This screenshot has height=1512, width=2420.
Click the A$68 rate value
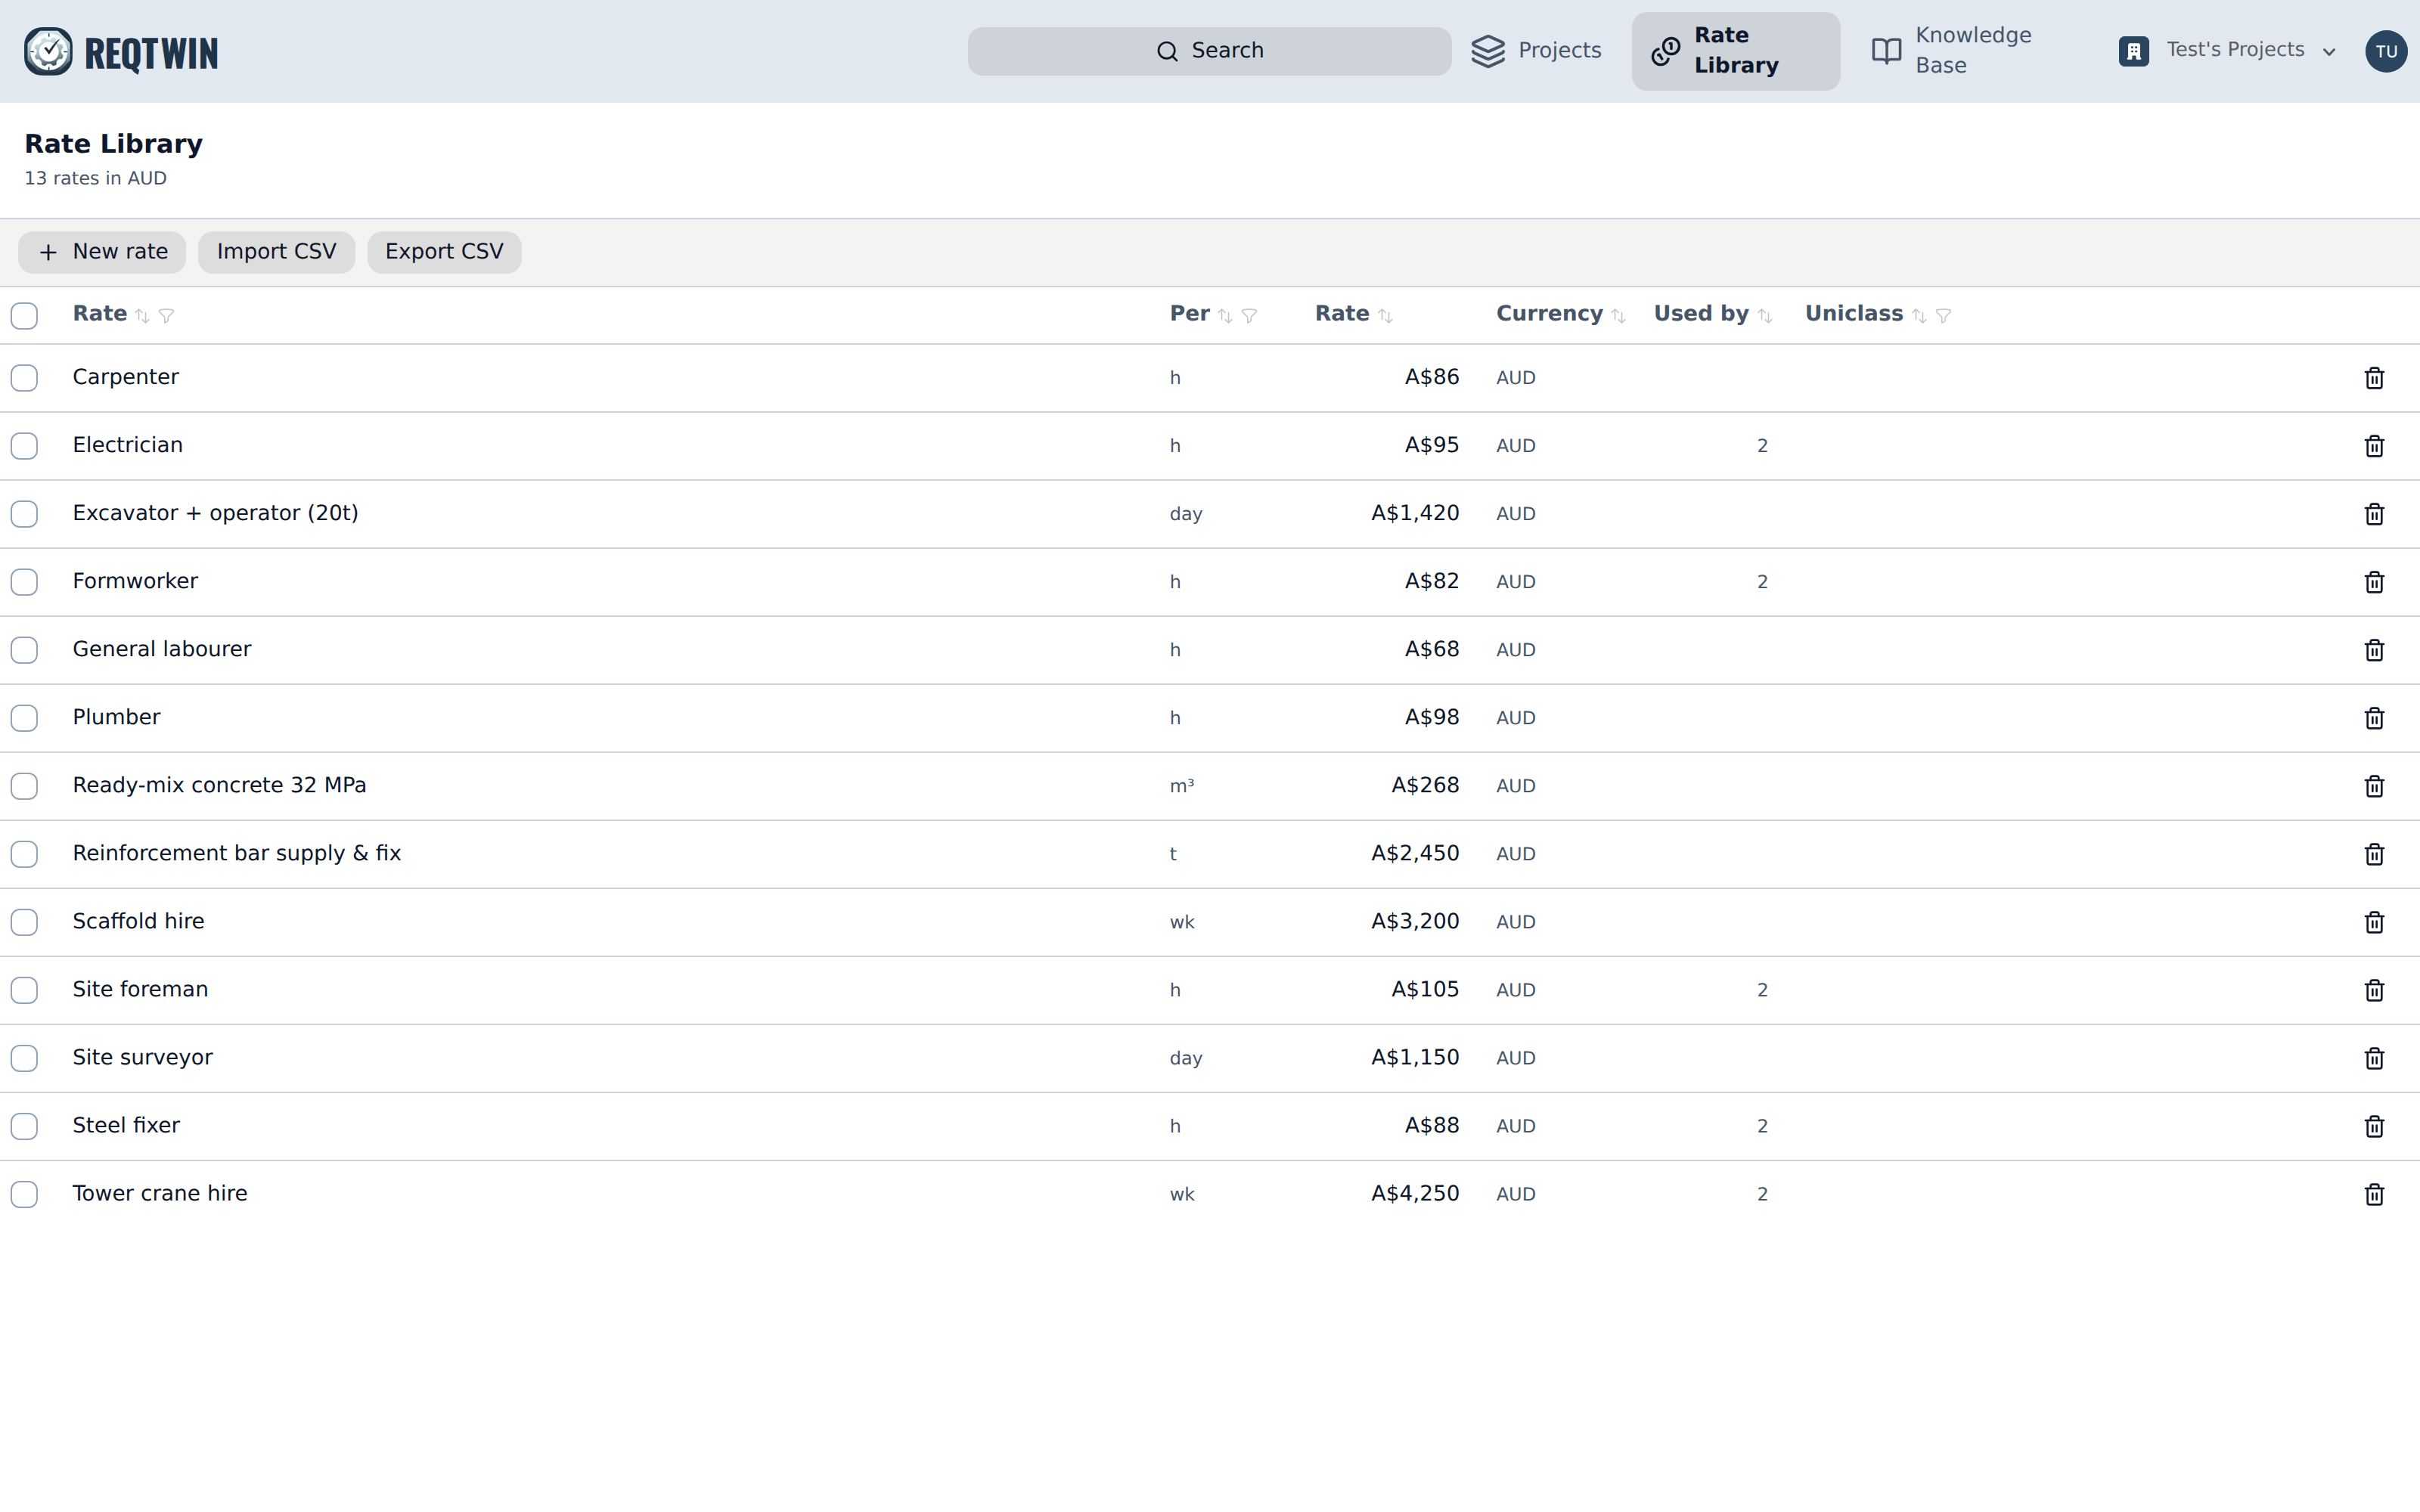[x=1431, y=649]
